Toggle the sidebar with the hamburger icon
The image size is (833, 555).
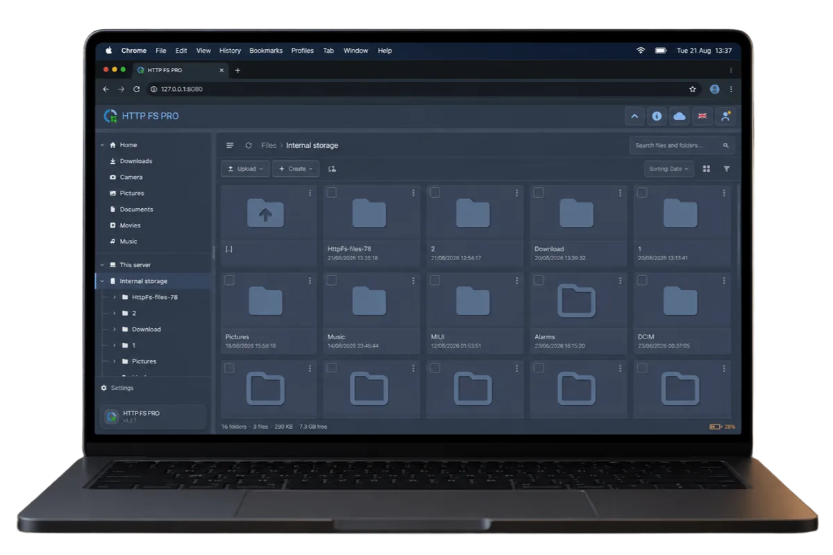230,146
